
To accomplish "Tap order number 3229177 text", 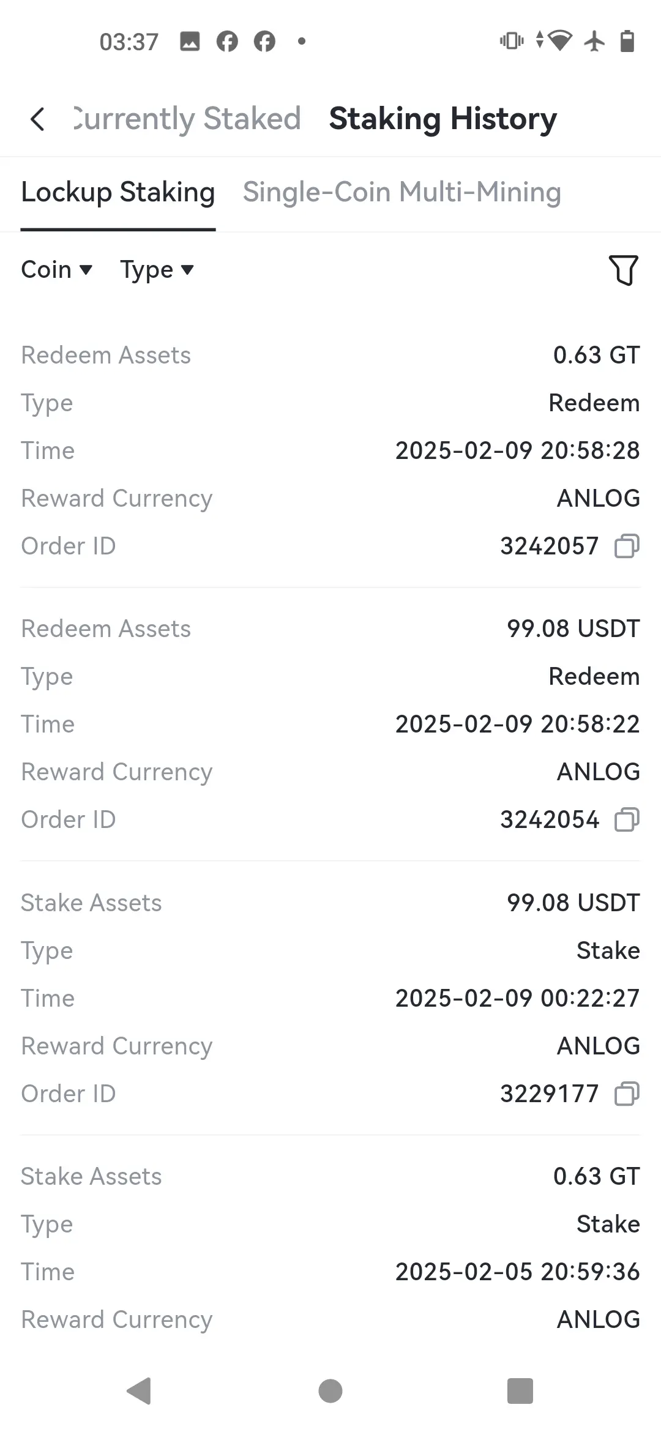I will pos(550,1094).
